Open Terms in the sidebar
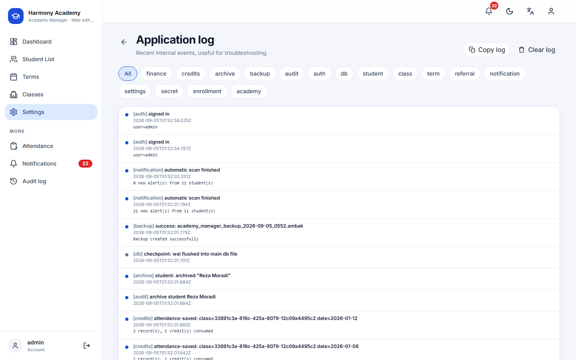This screenshot has height=360, width=576. (x=51, y=77)
